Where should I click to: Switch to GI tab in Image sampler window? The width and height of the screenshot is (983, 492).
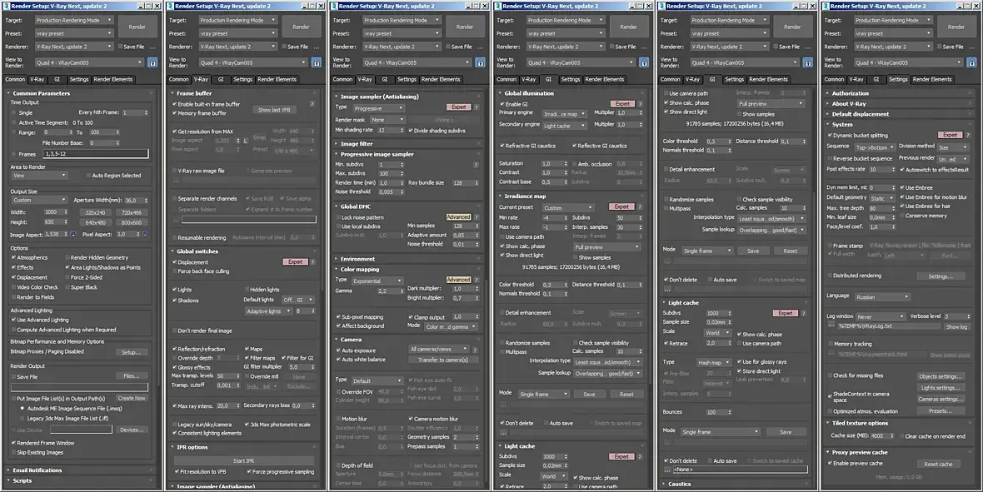[x=384, y=80]
